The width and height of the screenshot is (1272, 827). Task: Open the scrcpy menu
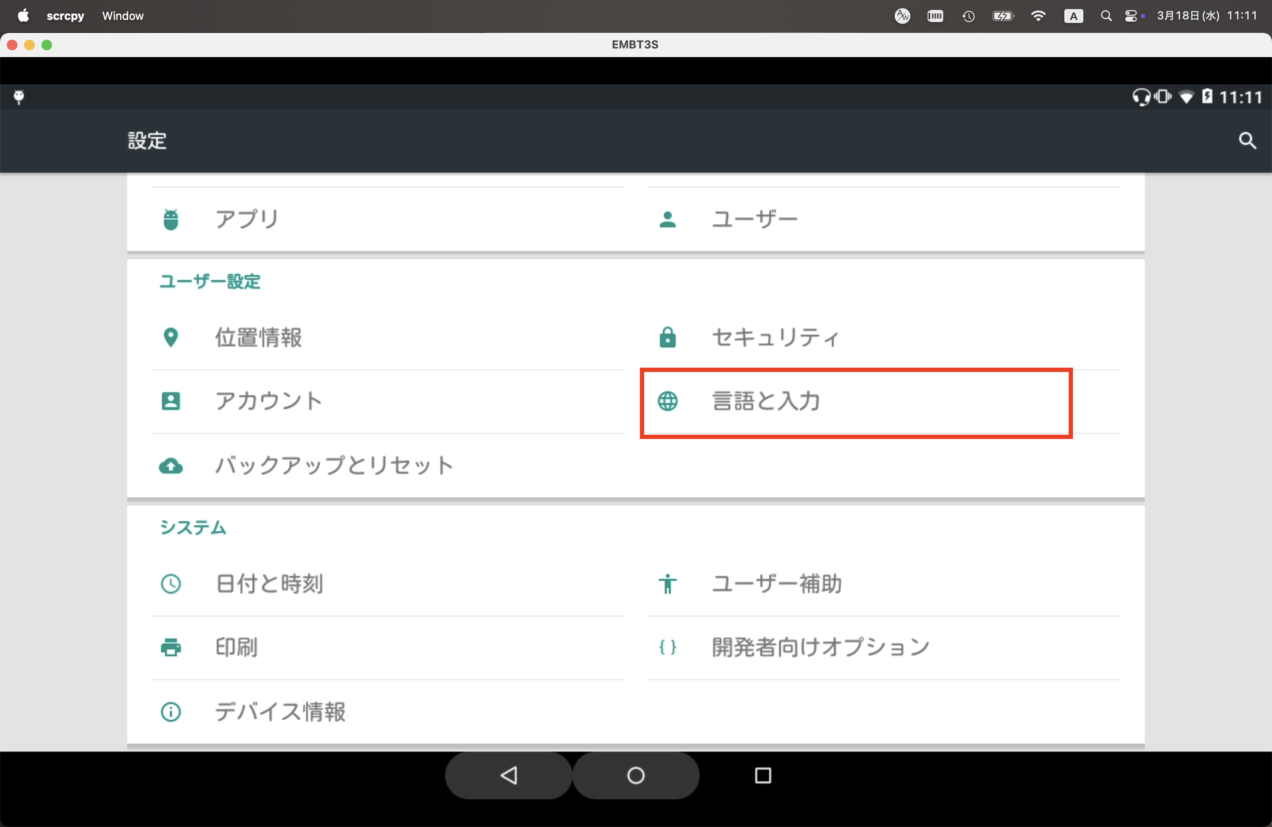point(65,16)
